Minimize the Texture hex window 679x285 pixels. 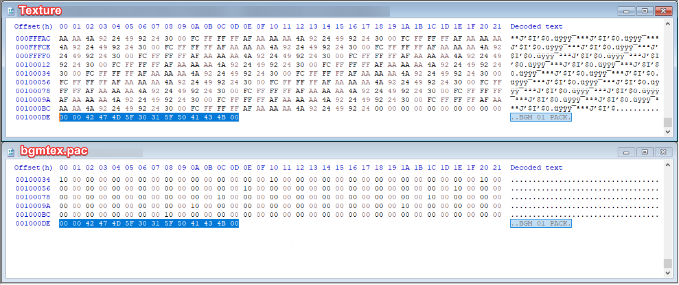pos(626,11)
